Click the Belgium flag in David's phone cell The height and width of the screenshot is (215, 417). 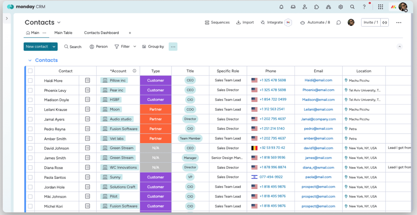click(x=254, y=148)
